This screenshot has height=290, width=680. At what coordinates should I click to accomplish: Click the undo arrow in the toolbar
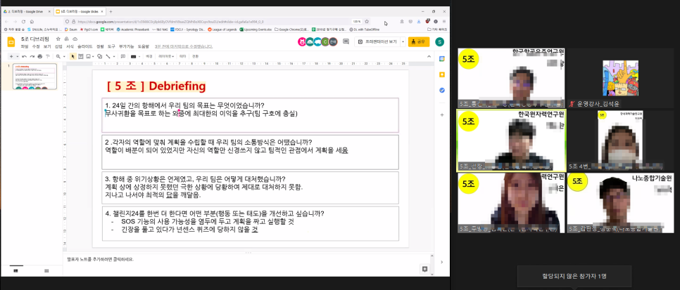coord(24,56)
